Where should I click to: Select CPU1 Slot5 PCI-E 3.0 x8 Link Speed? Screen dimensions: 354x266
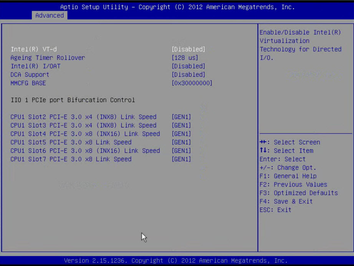click(x=71, y=142)
